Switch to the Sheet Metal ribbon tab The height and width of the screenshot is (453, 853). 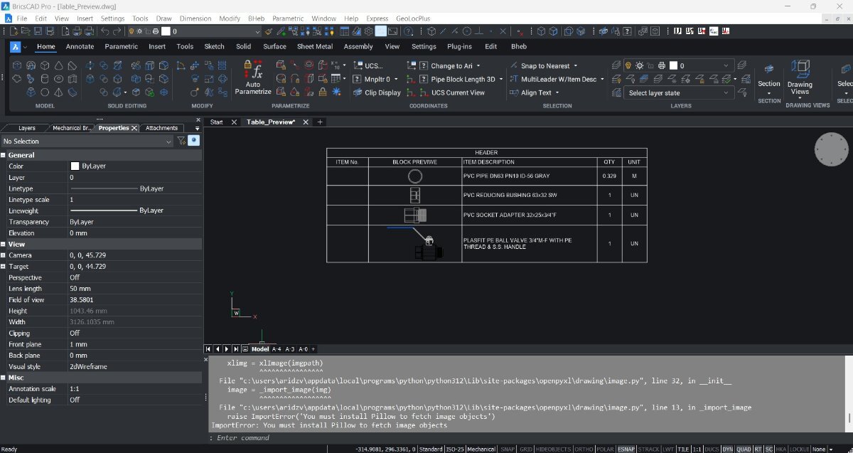pos(315,47)
